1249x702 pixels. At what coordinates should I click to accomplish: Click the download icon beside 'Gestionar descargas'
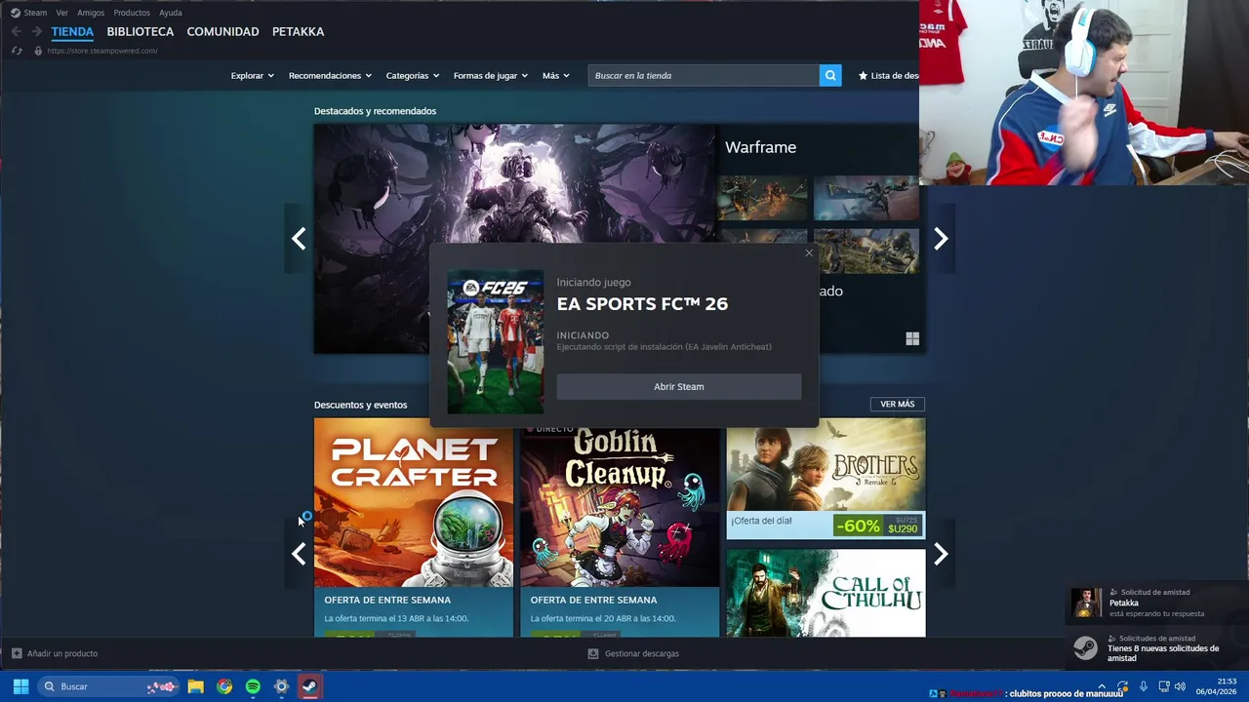pos(593,653)
